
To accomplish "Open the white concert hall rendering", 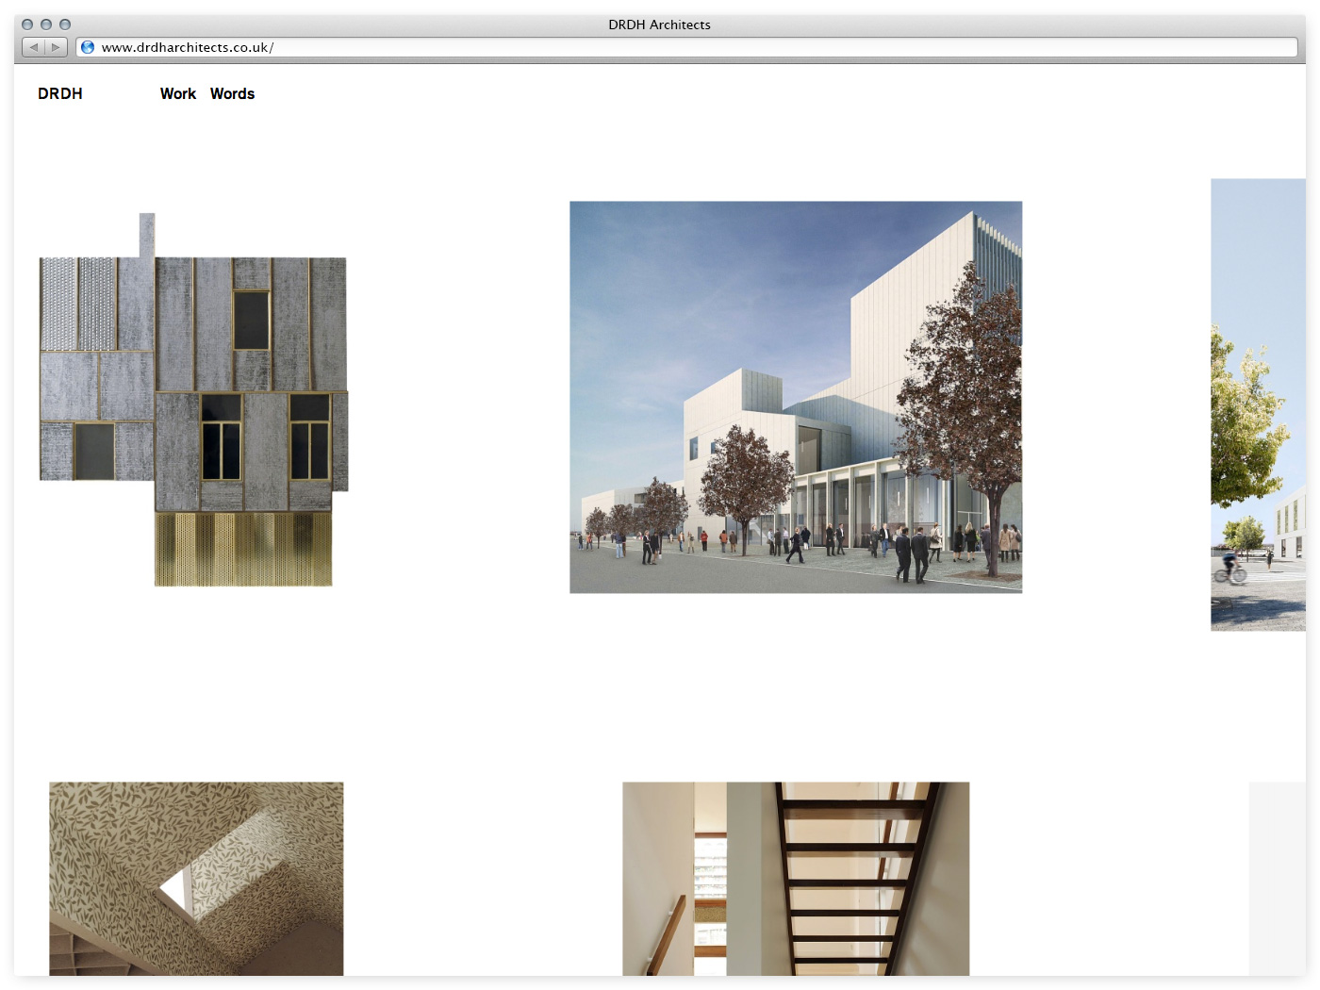I will pyautogui.click(x=795, y=397).
